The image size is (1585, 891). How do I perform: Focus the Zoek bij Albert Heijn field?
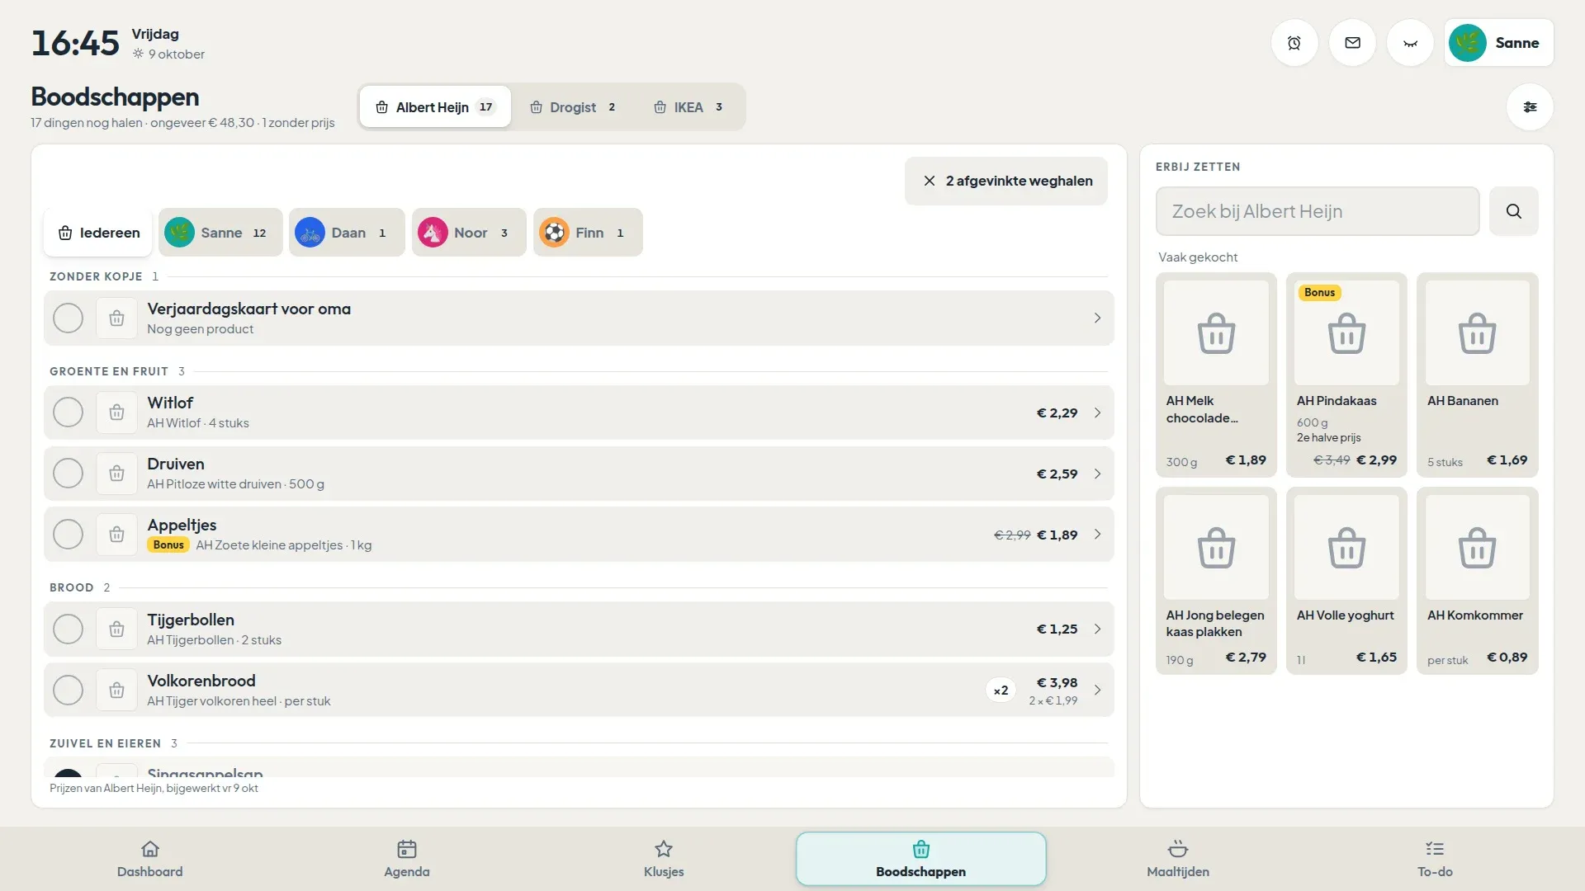click(x=1318, y=211)
